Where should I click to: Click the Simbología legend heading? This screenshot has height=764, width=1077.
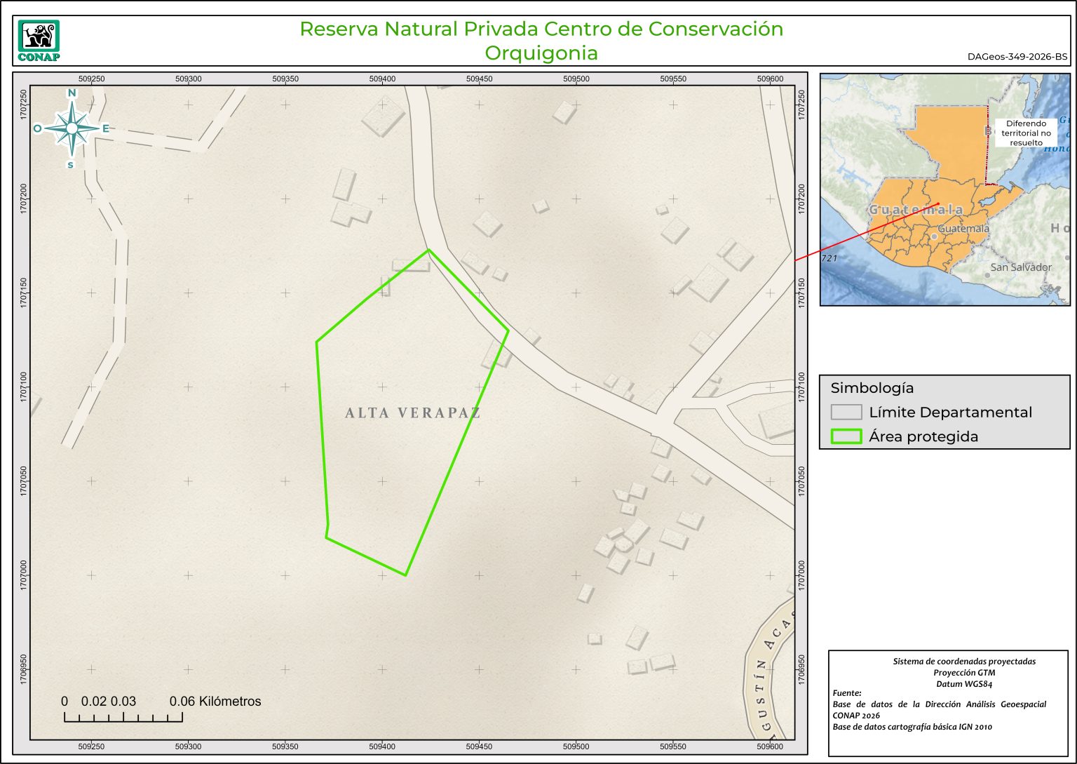(872, 388)
